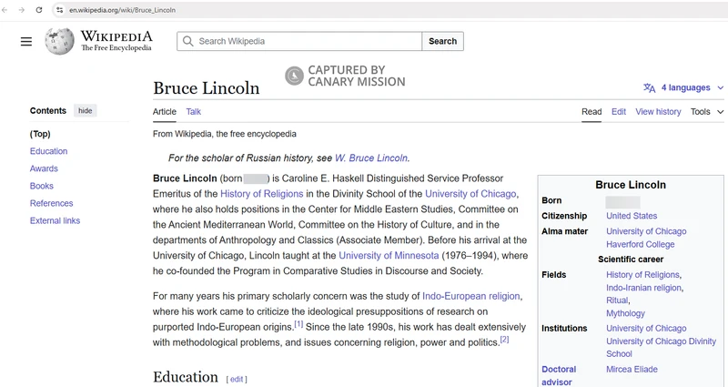Screen dimensions: 728x387
Task: Switch to the Talk tab
Action: point(194,111)
